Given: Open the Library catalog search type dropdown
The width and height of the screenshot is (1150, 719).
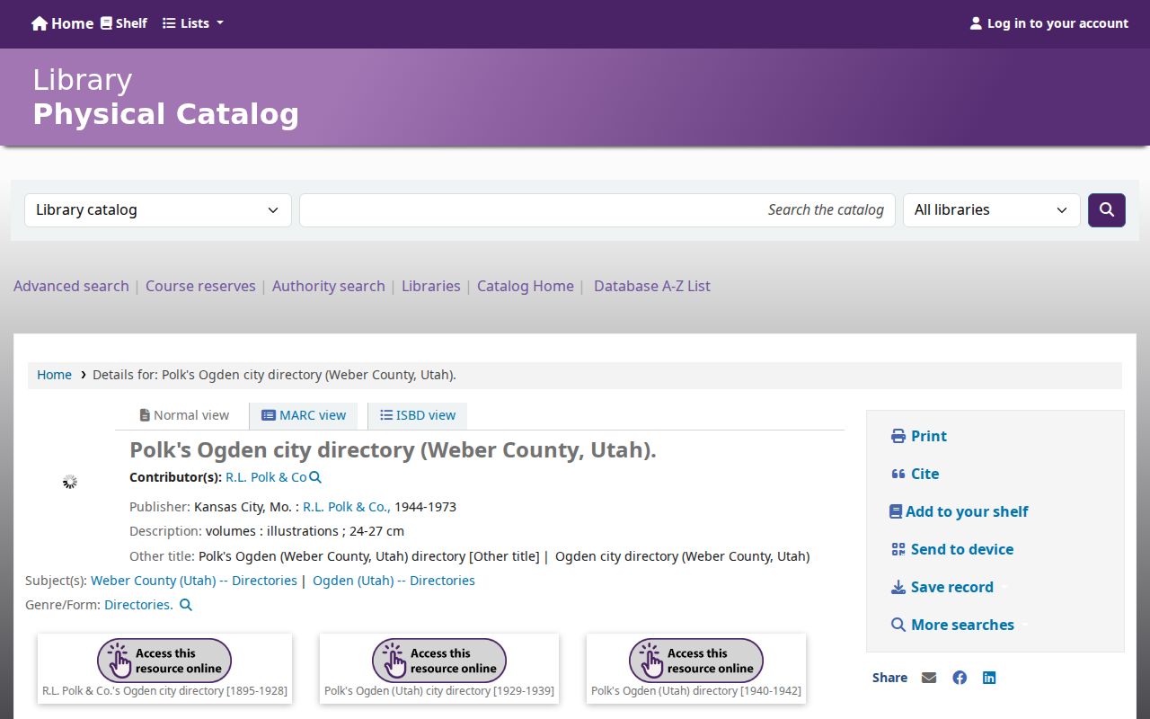Looking at the screenshot, I should pos(158,210).
